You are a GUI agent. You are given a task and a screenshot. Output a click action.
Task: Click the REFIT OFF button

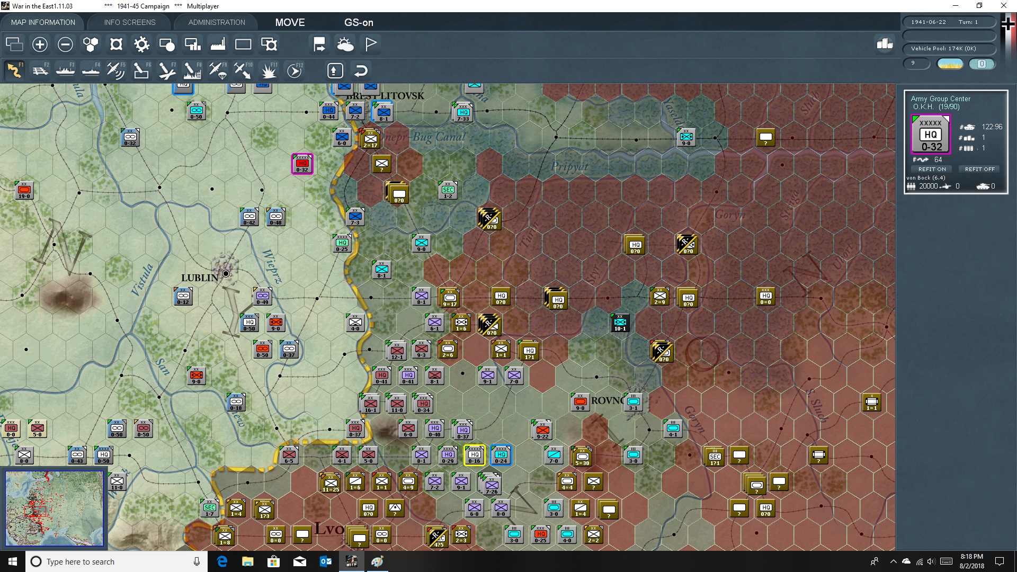tap(979, 169)
